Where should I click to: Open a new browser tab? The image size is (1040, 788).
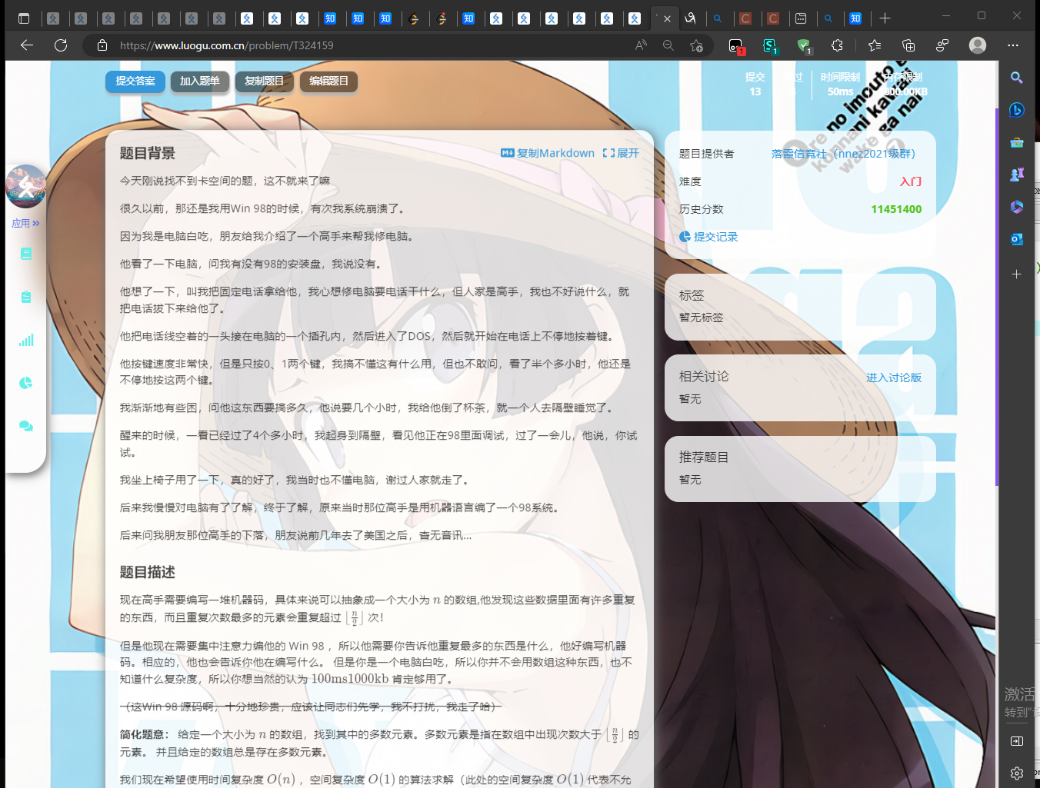(x=885, y=18)
